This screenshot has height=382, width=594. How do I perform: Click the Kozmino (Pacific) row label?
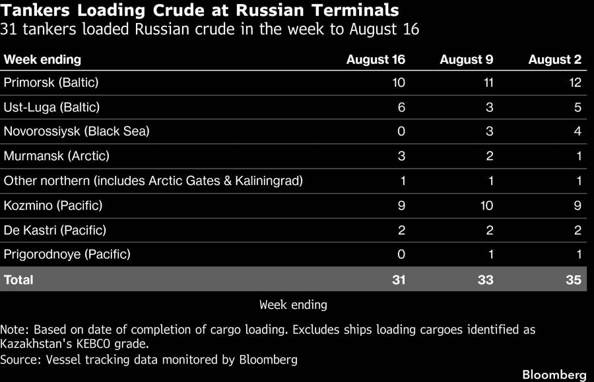(53, 205)
